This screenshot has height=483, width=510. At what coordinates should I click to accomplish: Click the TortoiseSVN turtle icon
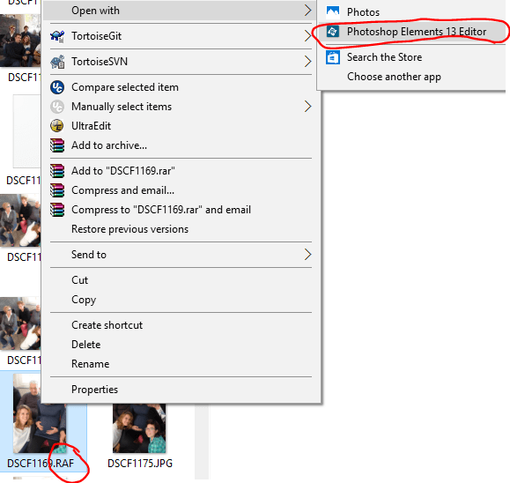point(57,62)
